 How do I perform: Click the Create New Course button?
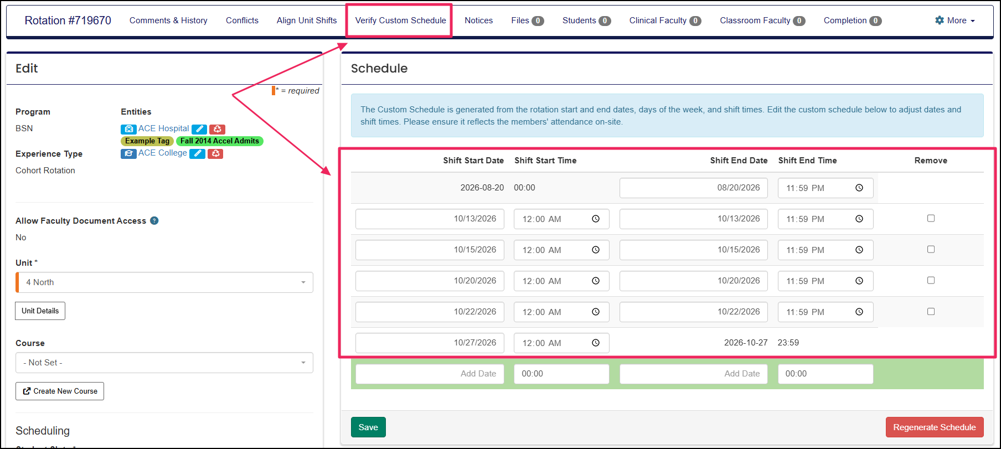(x=60, y=391)
